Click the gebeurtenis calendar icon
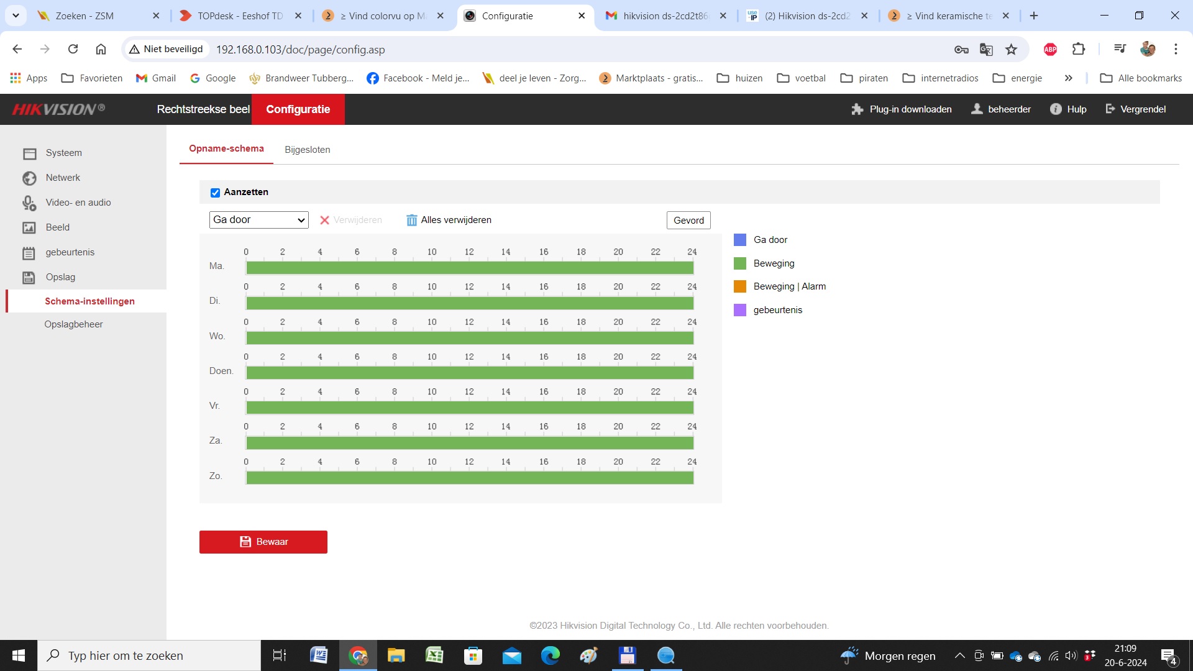The width and height of the screenshot is (1193, 671). click(x=29, y=253)
